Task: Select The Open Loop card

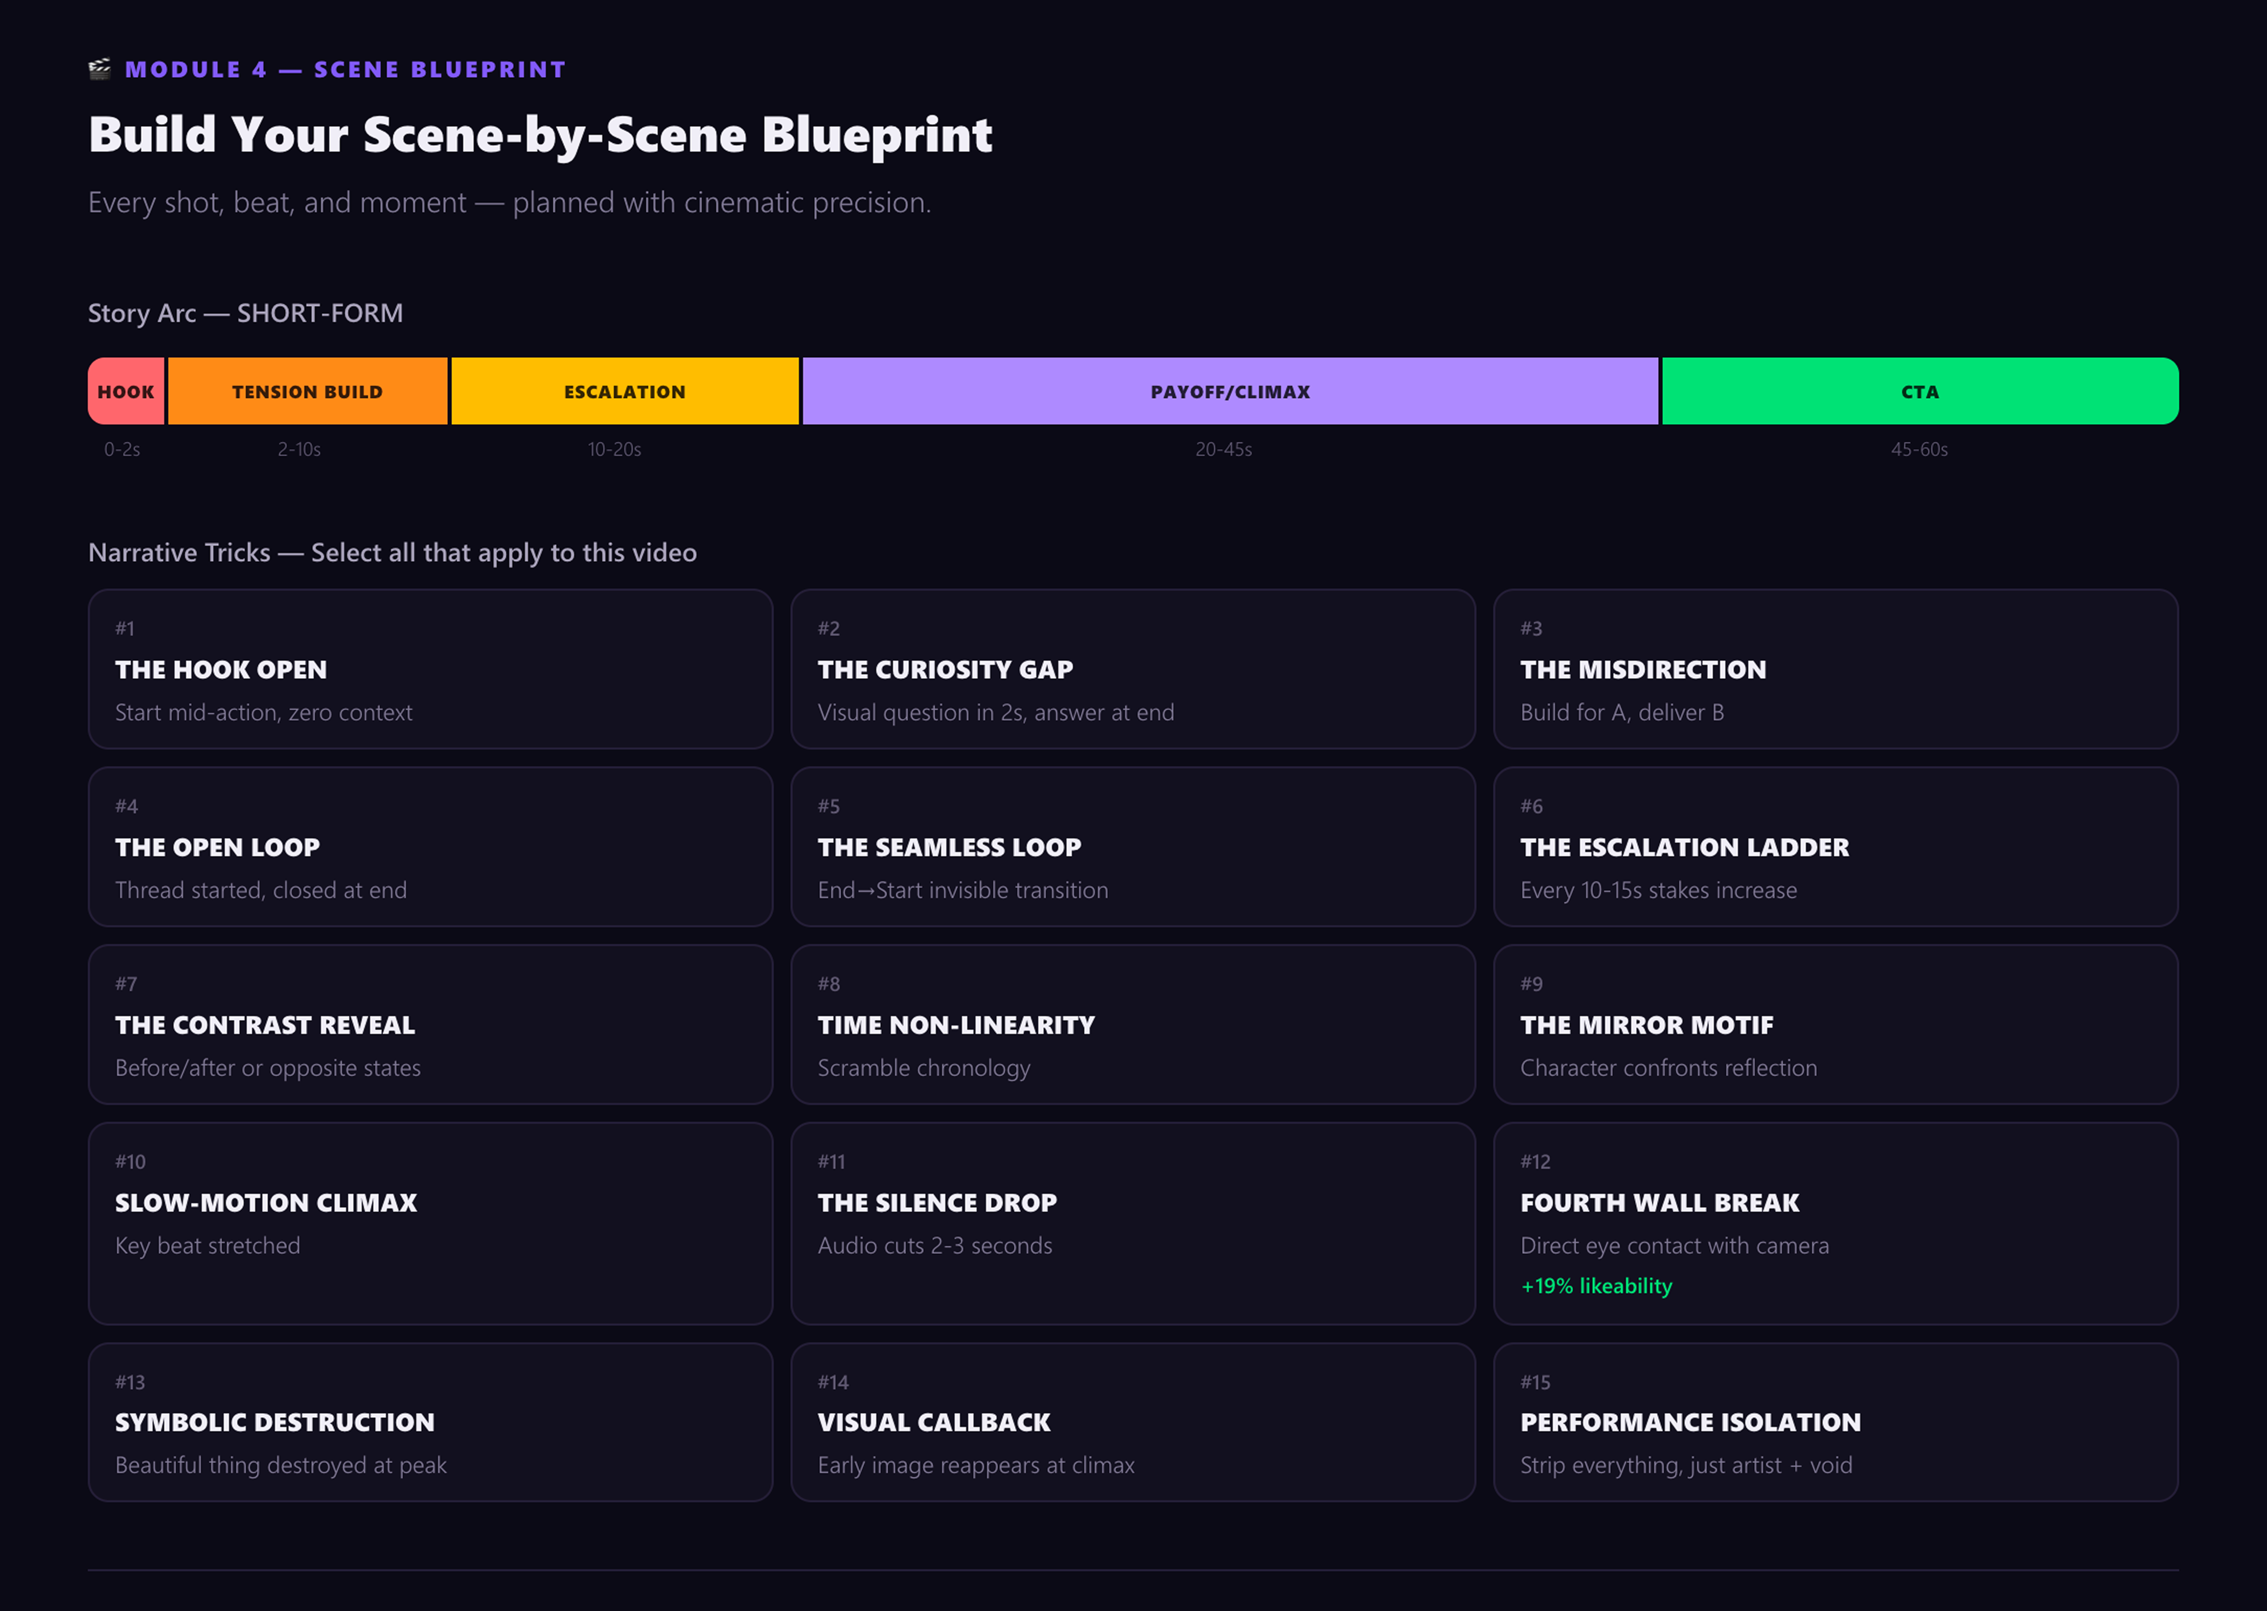Action: (430, 847)
